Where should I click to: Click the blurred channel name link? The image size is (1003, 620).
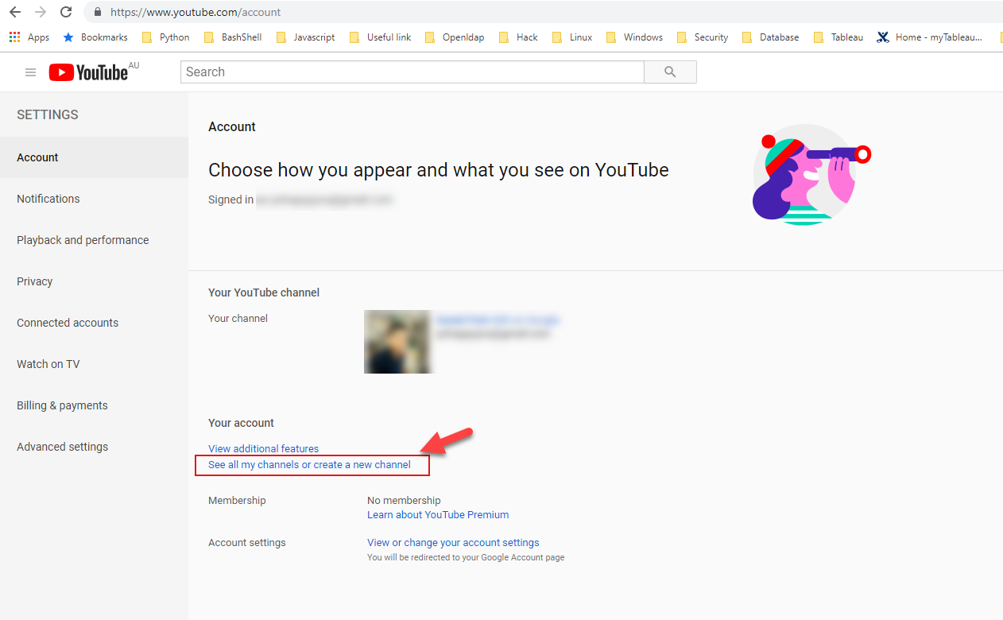[x=498, y=320]
